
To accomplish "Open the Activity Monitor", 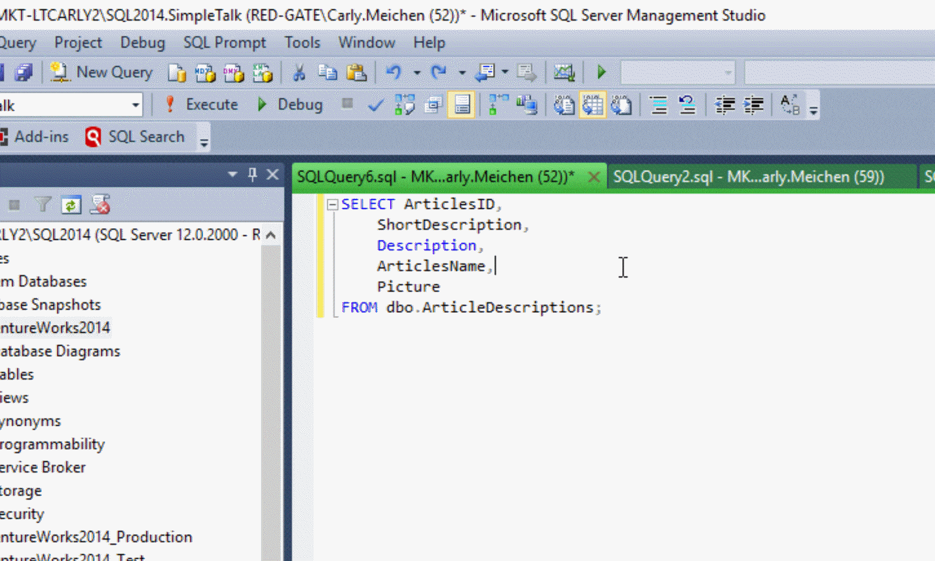I will pyautogui.click(x=564, y=72).
